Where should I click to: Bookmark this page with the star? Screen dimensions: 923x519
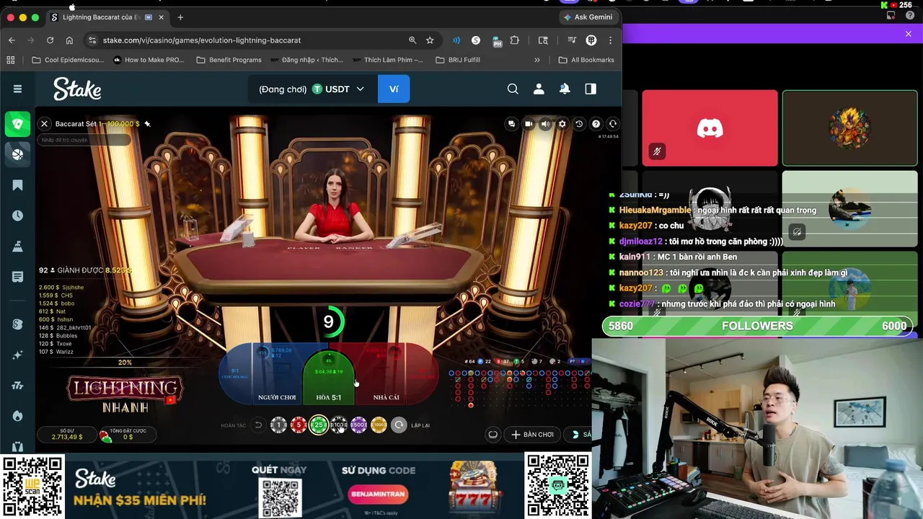pos(430,40)
